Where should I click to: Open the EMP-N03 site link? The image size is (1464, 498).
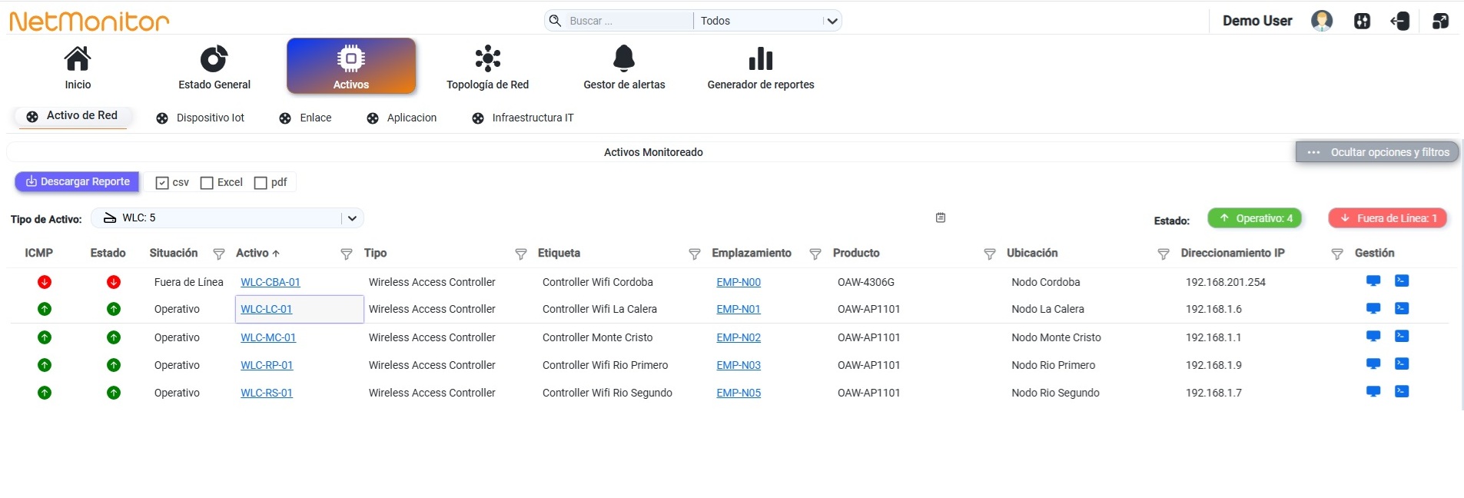tap(739, 365)
